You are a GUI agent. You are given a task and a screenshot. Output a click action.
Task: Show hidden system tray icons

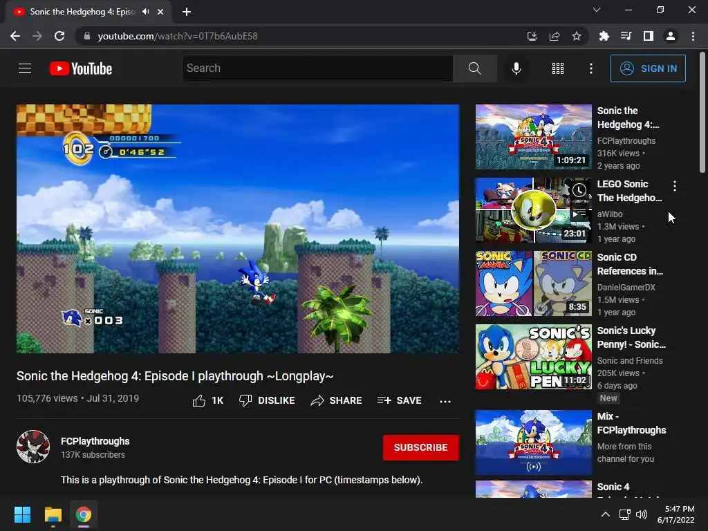click(606, 514)
